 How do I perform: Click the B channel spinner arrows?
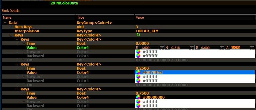(x=222, y=48)
